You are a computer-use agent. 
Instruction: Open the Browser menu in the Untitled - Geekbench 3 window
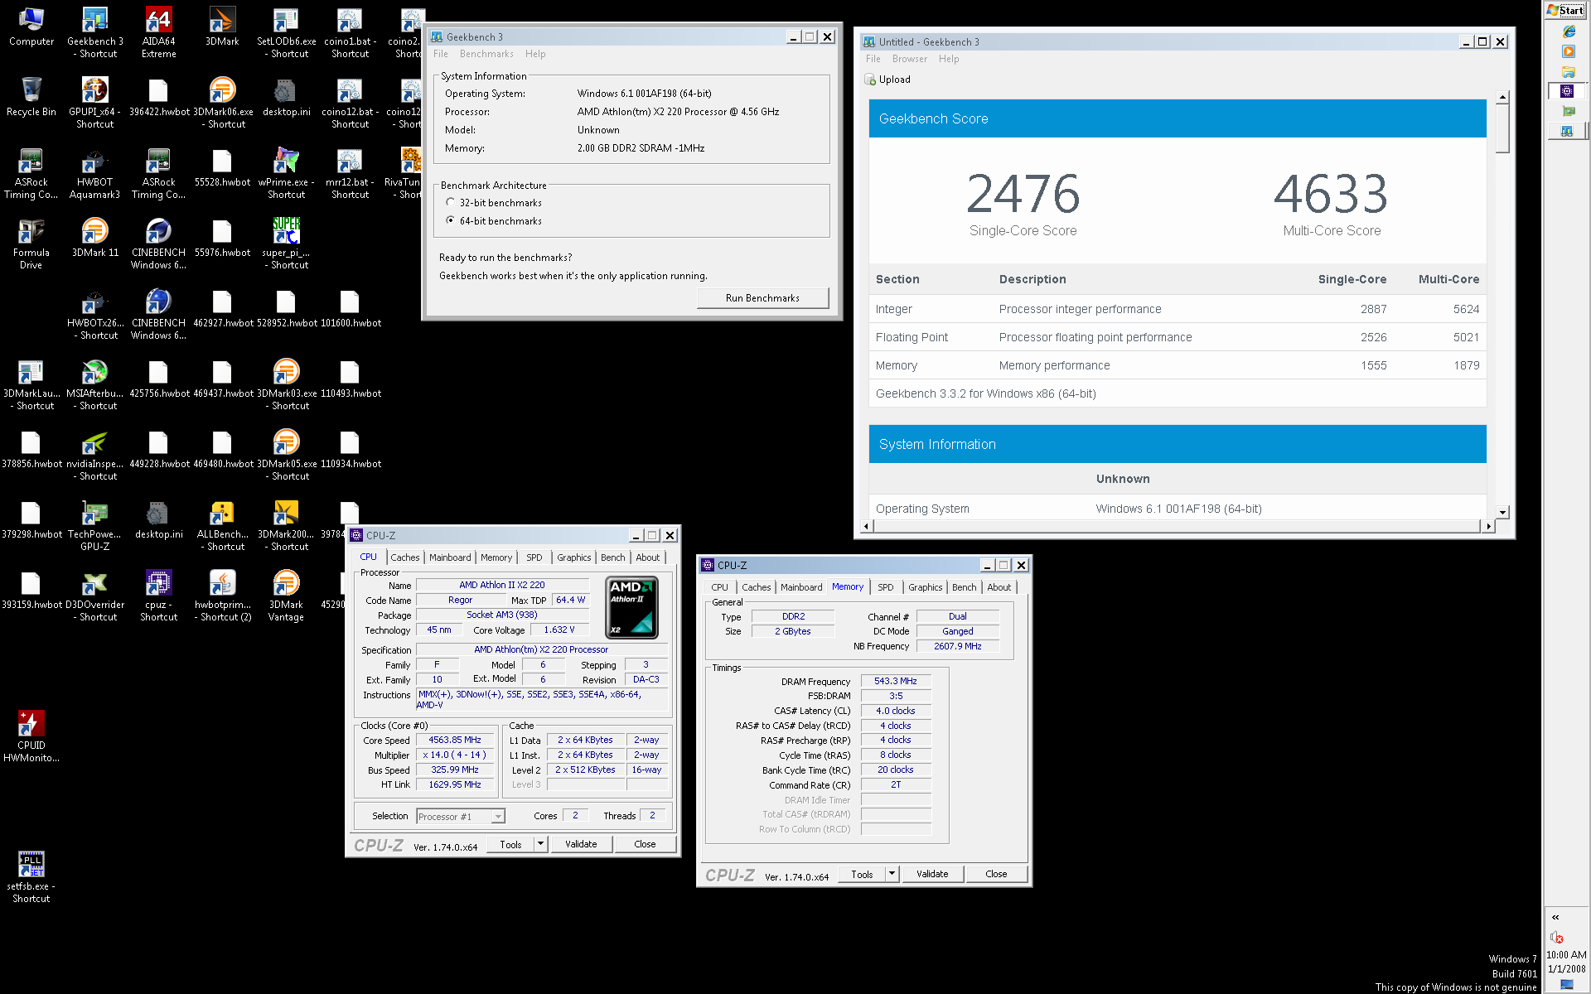[x=909, y=59]
